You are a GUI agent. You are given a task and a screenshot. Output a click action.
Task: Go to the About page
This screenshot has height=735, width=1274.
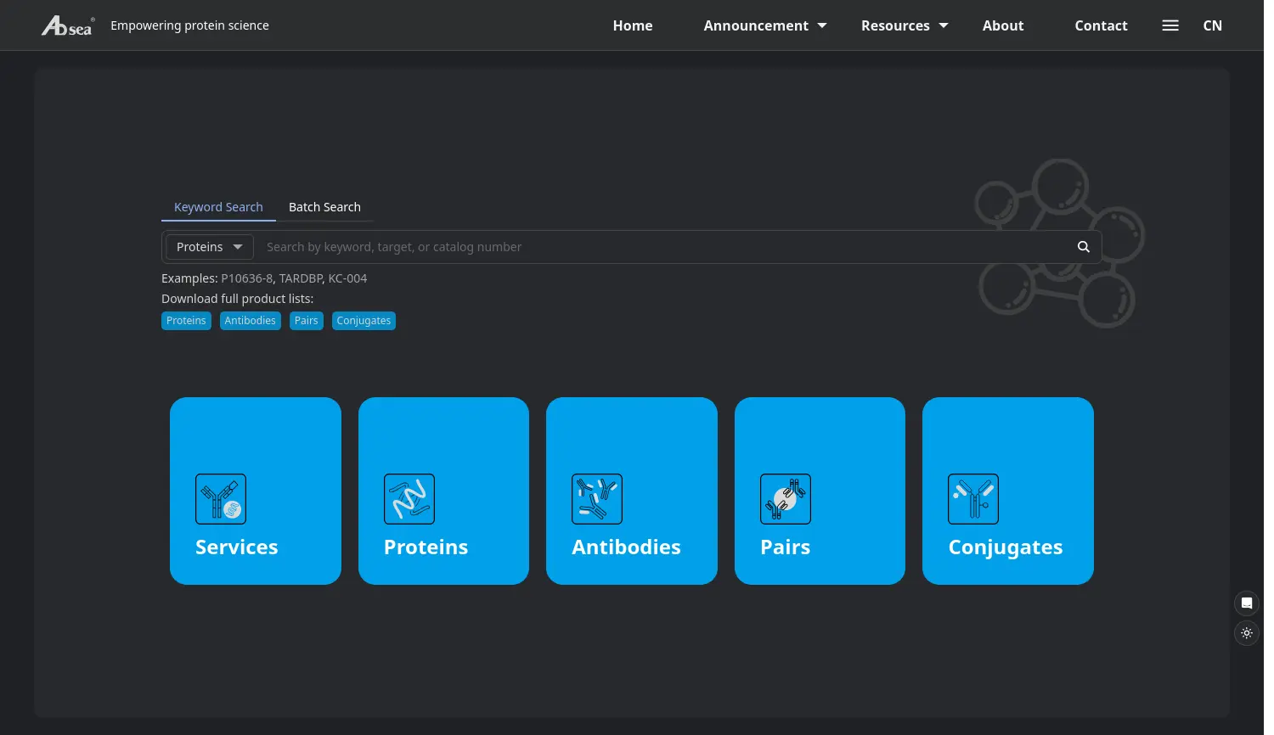click(x=1002, y=25)
